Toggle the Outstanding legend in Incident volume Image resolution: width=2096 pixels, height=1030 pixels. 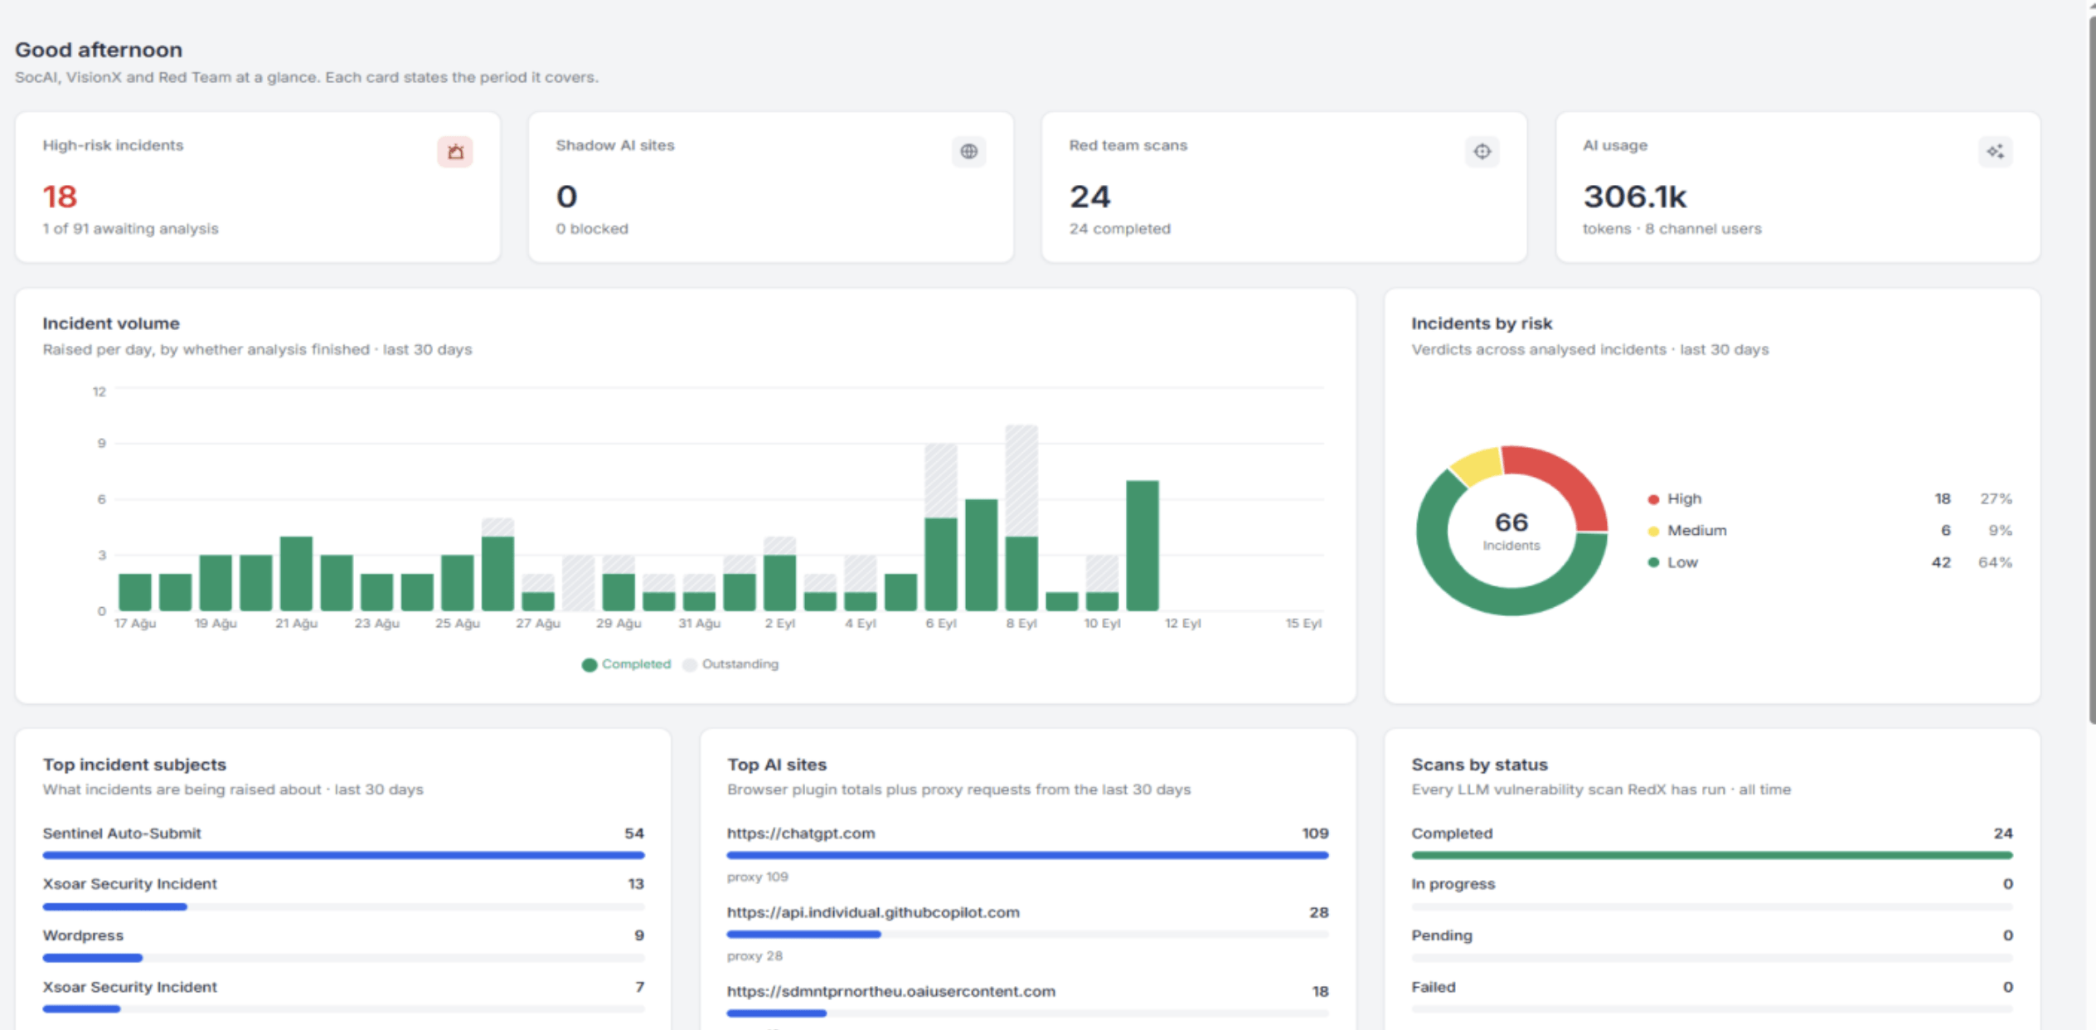point(730,664)
